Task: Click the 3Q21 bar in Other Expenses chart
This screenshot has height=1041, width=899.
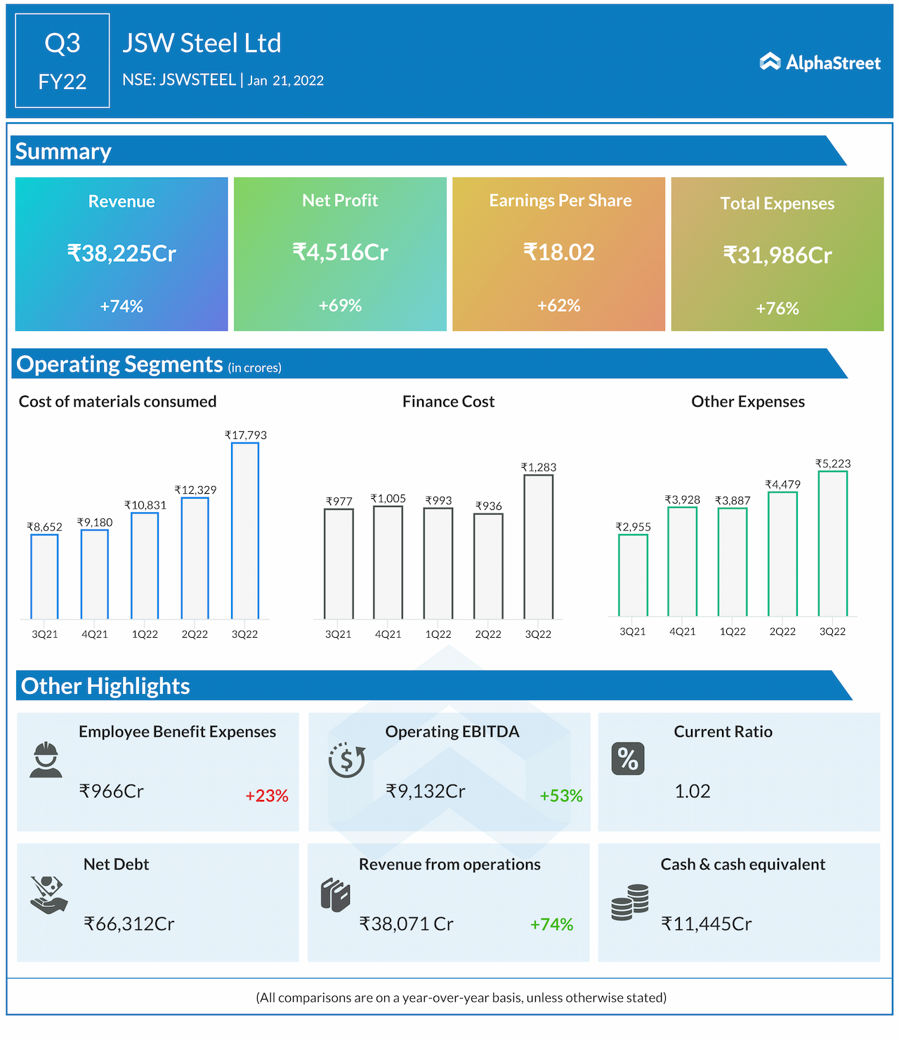Action: click(633, 575)
